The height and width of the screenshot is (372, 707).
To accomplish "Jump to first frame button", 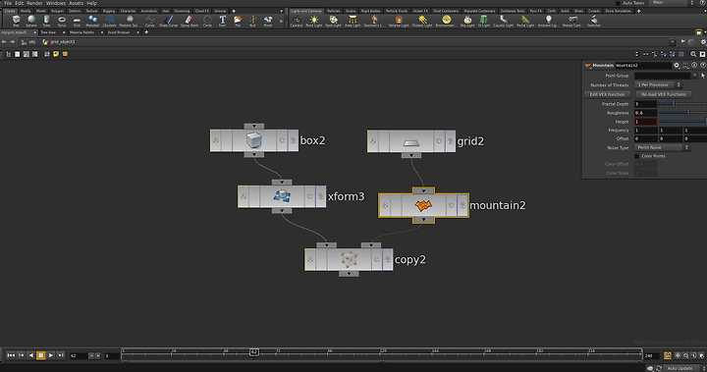I will (x=11, y=355).
